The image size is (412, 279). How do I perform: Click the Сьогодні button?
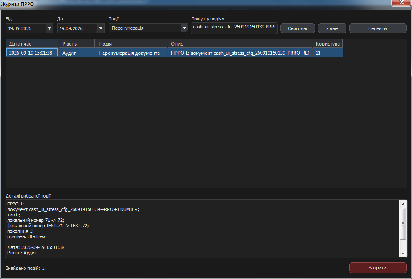[298, 28]
